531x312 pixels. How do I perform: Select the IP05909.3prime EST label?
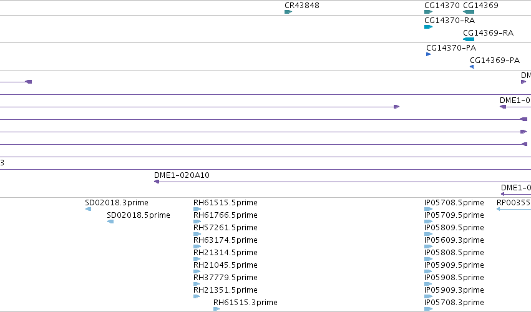pyautogui.click(x=454, y=290)
